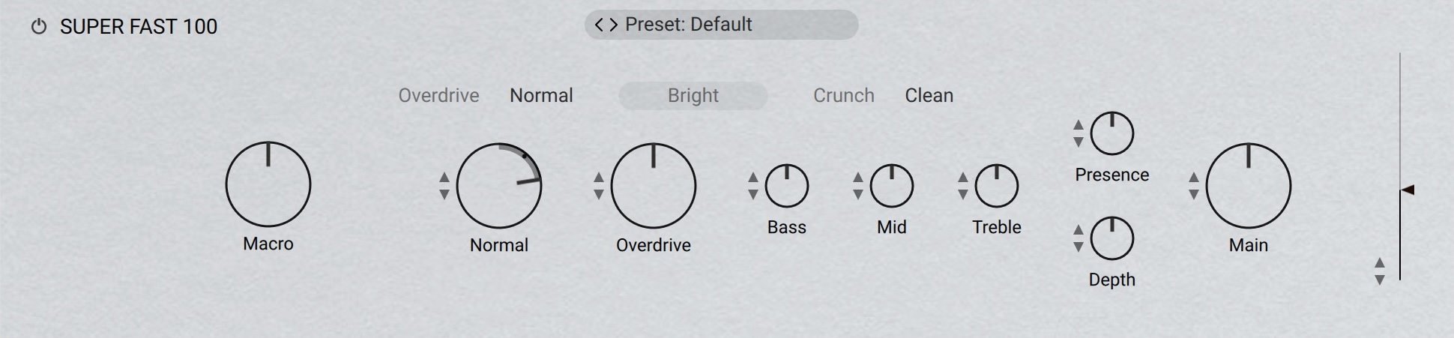Click the Main volume knob
The image size is (1454, 338).
pyautogui.click(x=1249, y=186)
